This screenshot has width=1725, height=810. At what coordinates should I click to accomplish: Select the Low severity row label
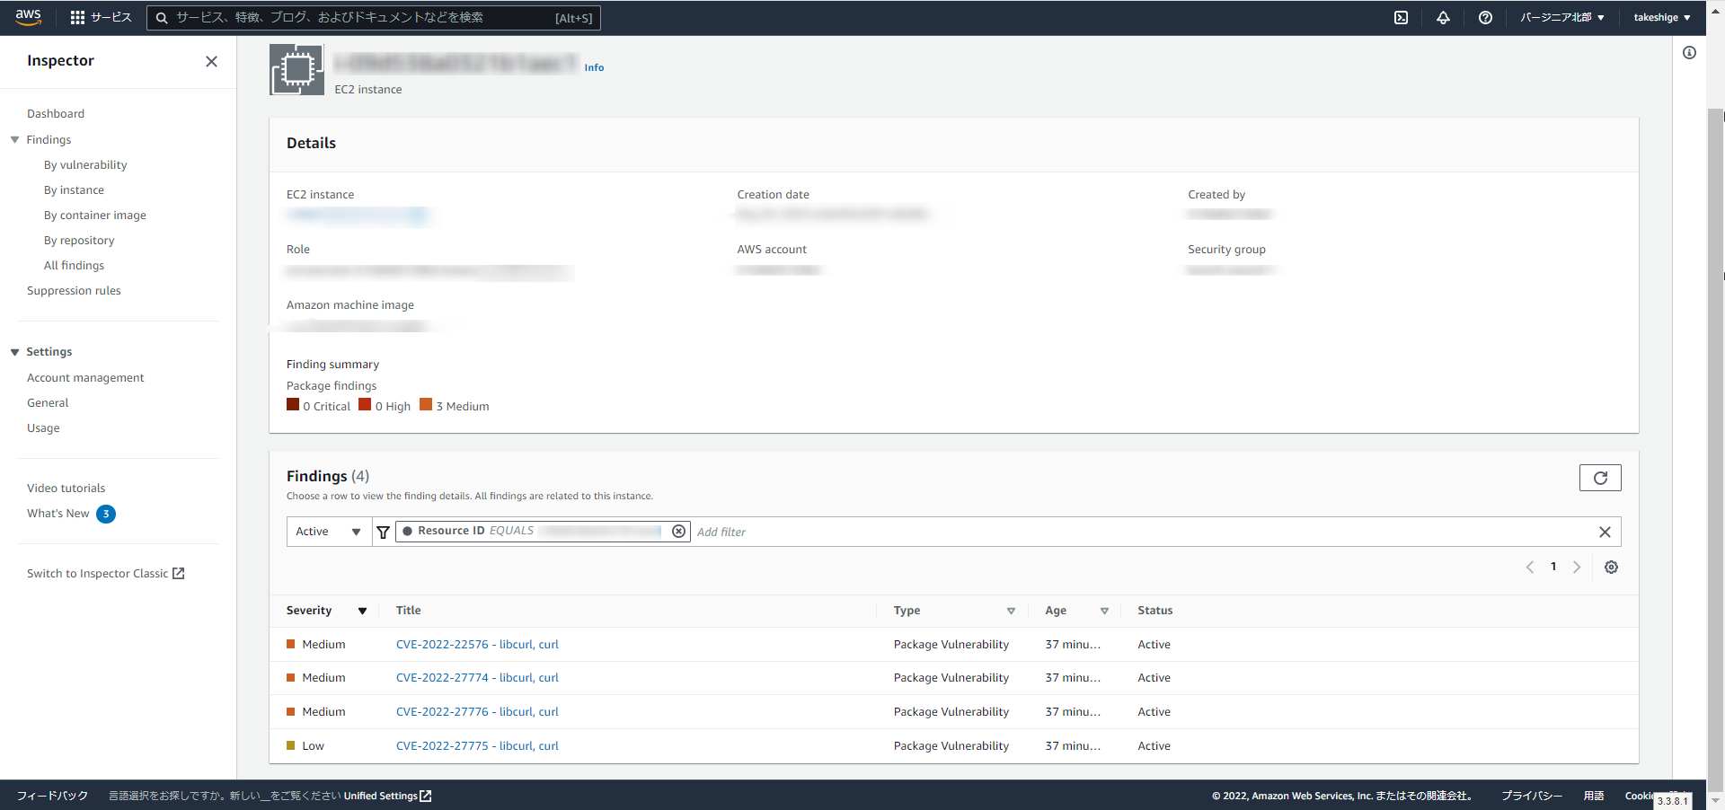[x=313, y=746]
